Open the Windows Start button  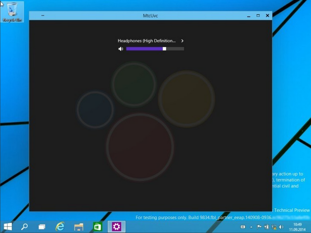coord(8,227)
